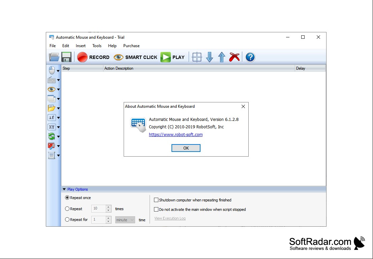This screenshot has height=259, width=373.
Task: Maximize the Automatic Mouse and Keyboard window
Action: pos(303,37)
